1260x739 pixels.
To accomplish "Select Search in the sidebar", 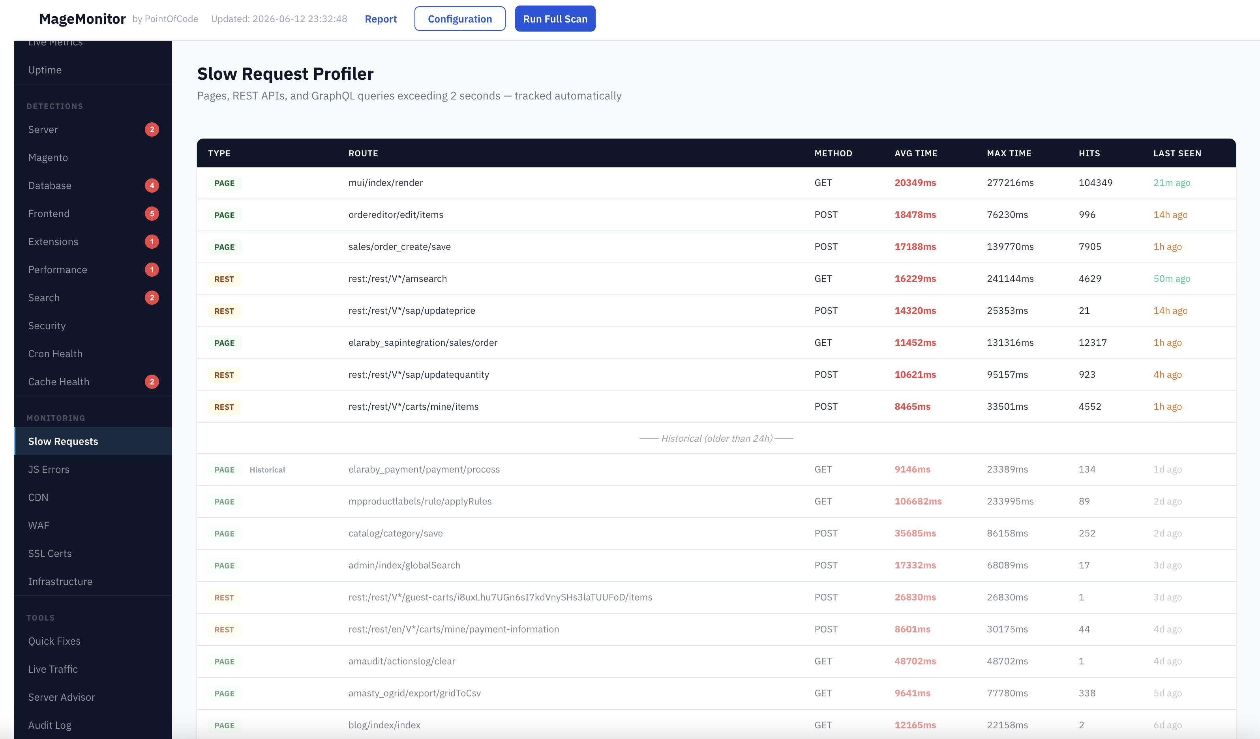I will coord(93,298).
